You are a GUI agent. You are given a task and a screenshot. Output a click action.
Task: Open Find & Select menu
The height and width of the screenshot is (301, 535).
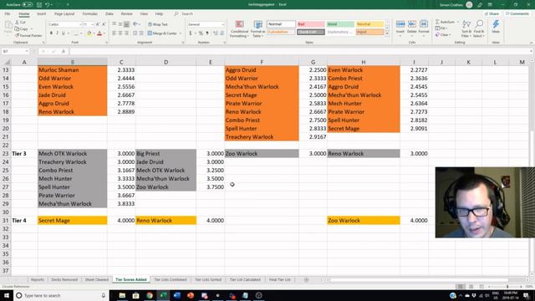click(x=479, y=28)
